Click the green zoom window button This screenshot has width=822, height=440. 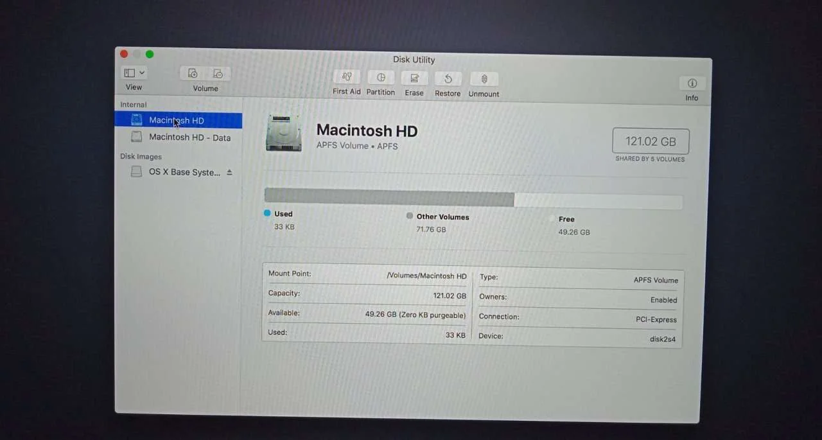pos(150,55)
